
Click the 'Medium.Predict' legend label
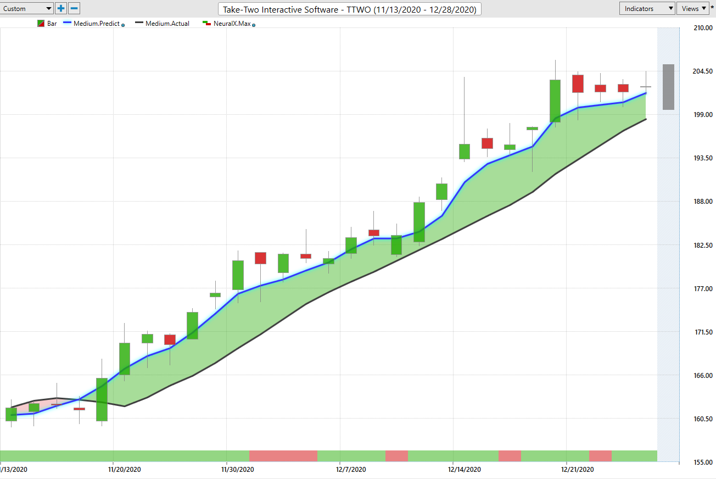[97, 24]
